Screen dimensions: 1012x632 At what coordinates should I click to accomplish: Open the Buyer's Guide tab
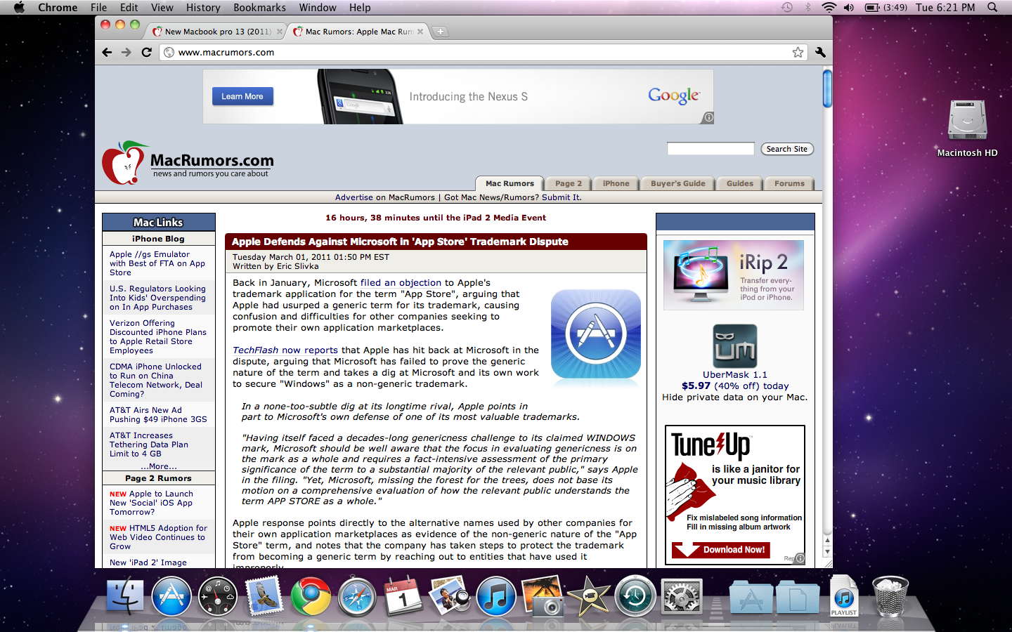click(677, 183)
